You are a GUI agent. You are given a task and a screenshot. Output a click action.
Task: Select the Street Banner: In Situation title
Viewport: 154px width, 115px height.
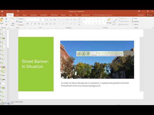(x=35, y=64)
